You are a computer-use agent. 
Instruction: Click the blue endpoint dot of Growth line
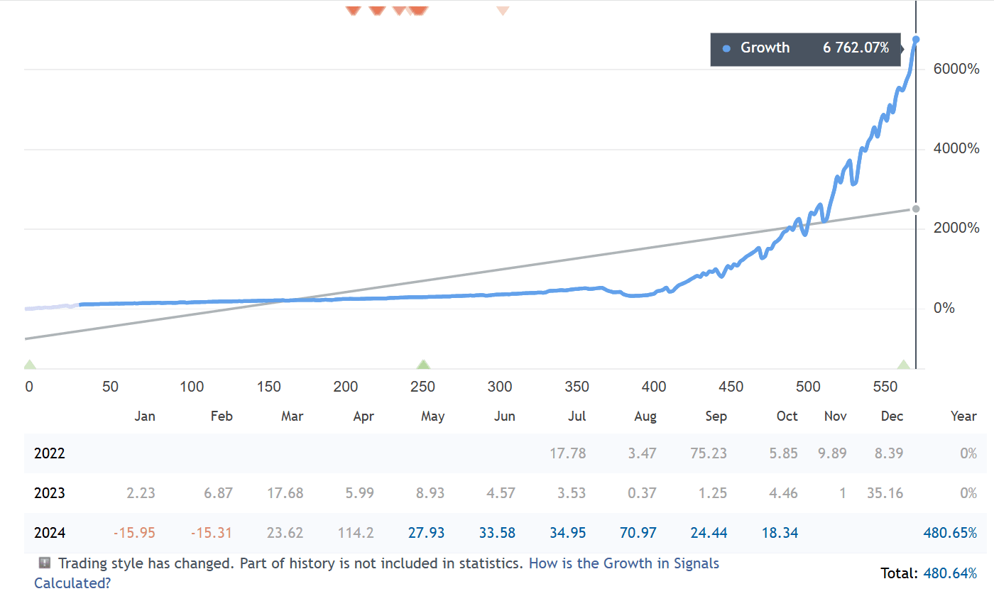916,39
